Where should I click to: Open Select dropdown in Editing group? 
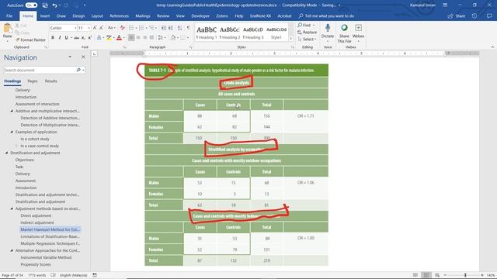tap(308, 40)
